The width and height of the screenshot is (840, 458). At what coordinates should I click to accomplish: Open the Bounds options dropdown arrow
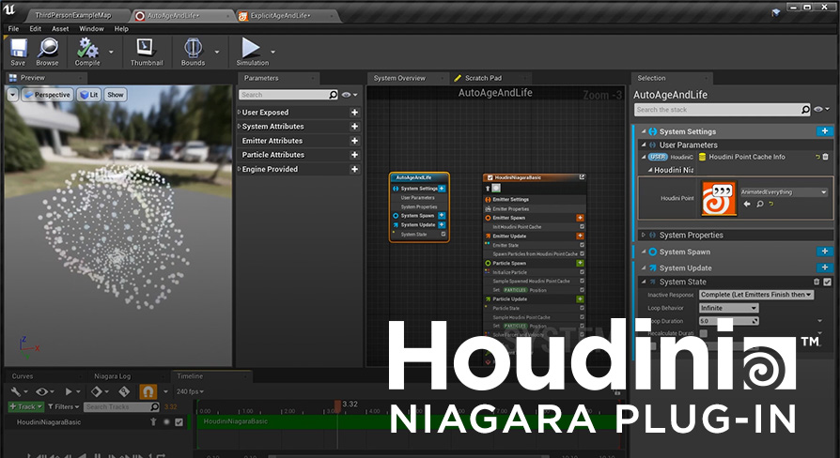pos(217,52)
